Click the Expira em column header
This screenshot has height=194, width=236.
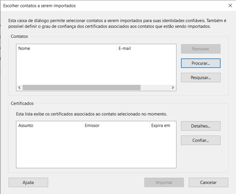tap(162, 125)
